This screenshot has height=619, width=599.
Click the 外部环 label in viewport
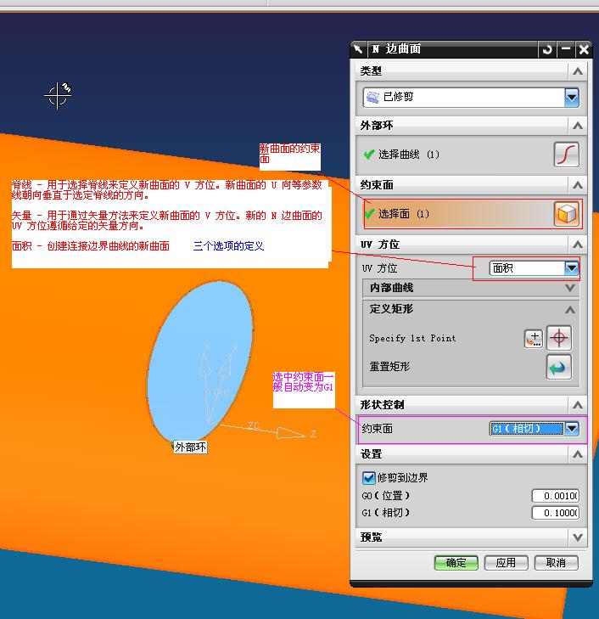[190, 447]
